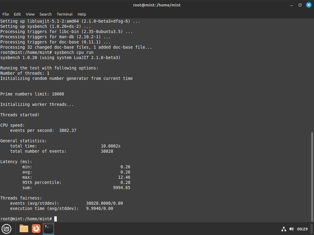
Task: Click 'Prime numbers limit: 10000' line
Action: (x=32, y=94)
